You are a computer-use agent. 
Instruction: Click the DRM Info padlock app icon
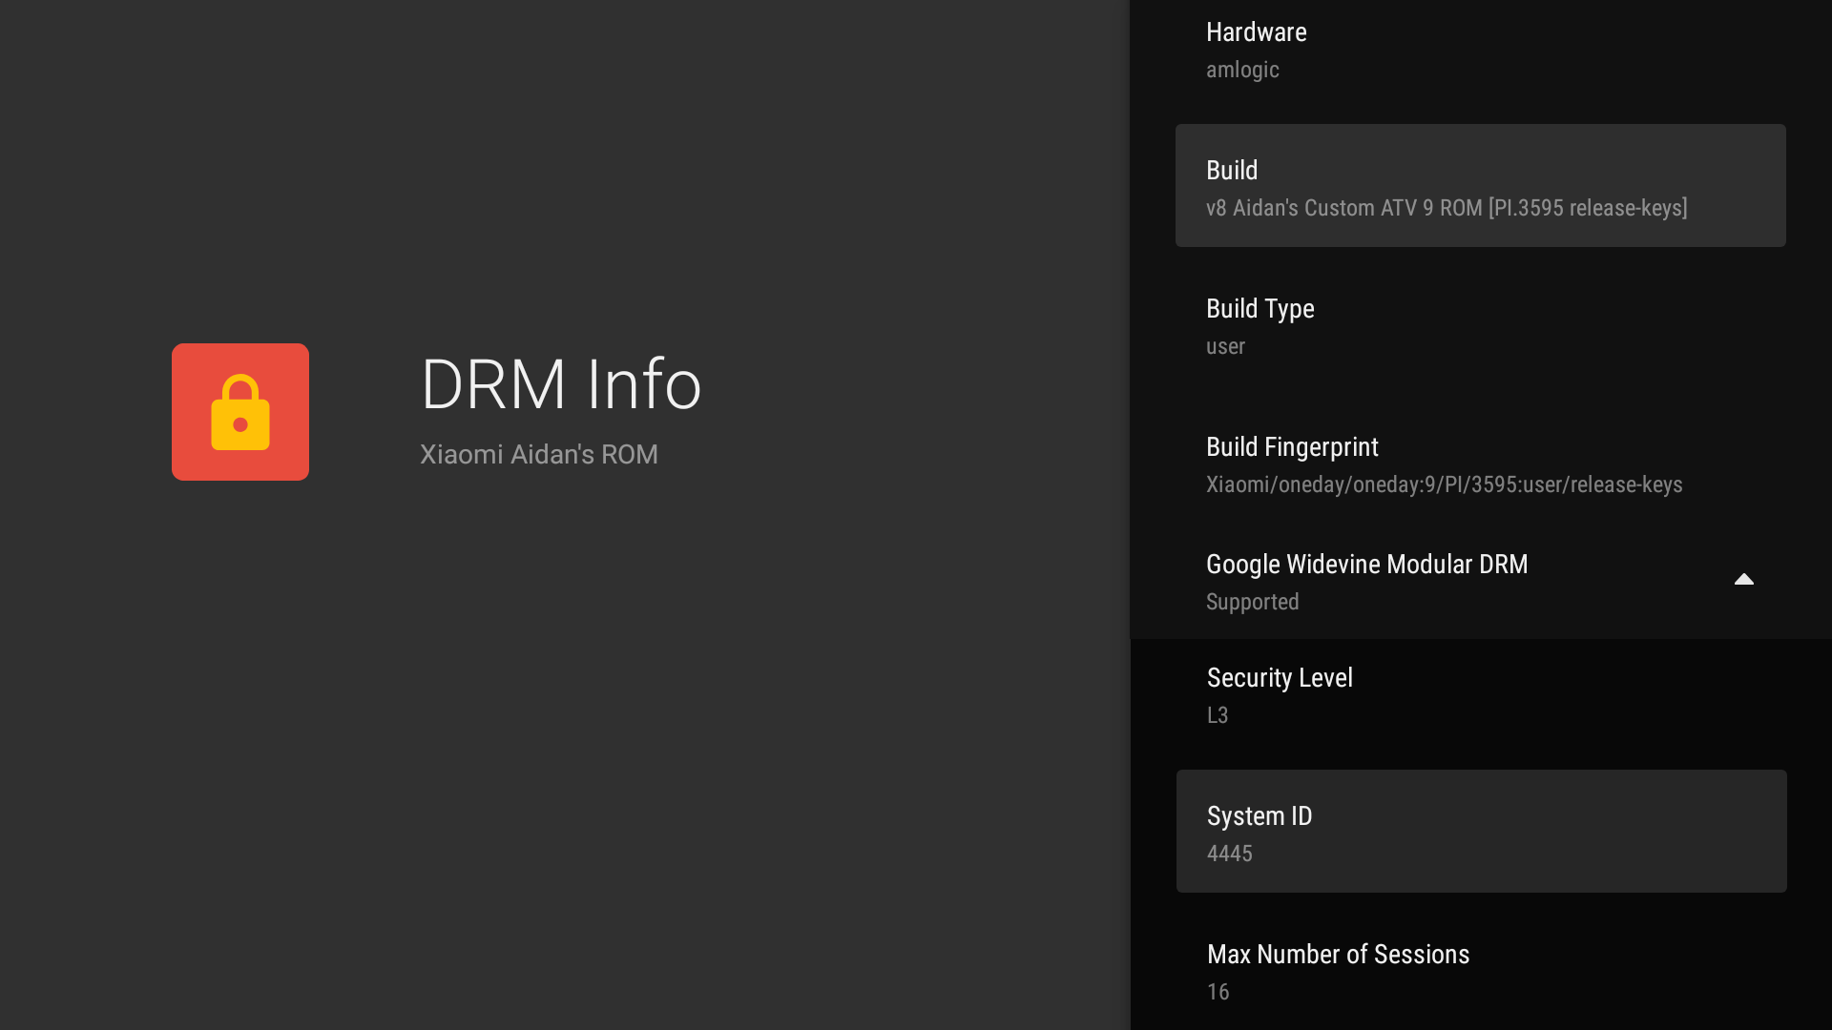(x=240, y=412)
